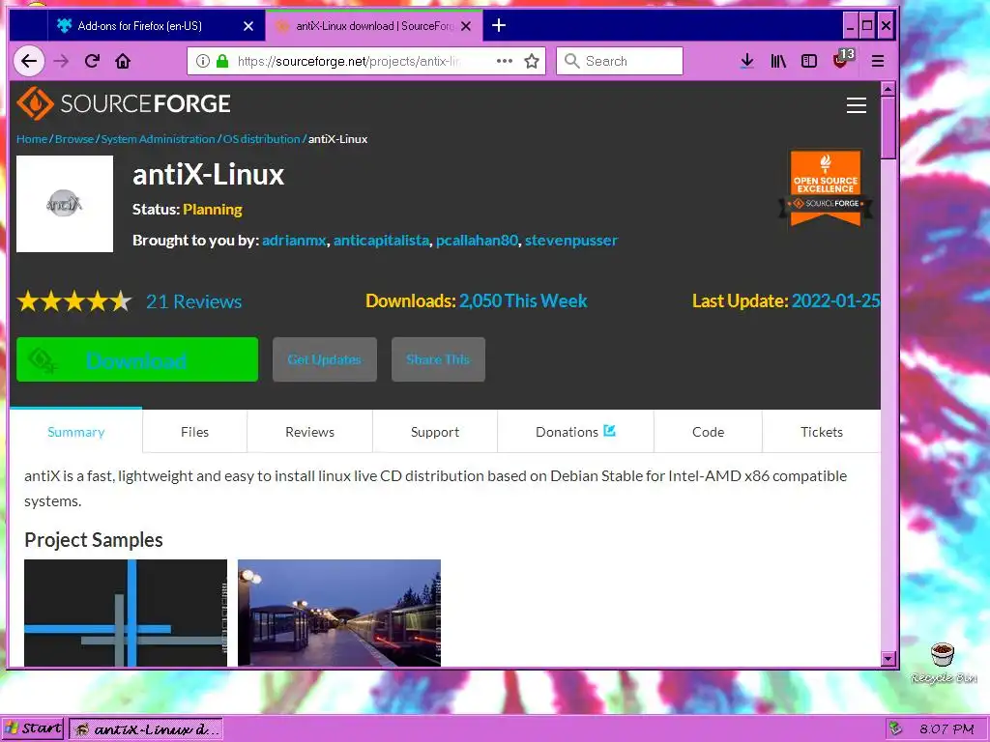Open the SourceForge site hamburger menu
Screen dimensions: 990x742
857,105
